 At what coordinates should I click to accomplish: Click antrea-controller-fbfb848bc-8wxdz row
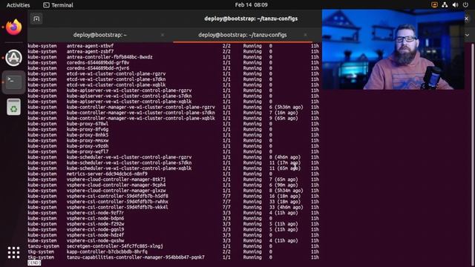(173, 57)
